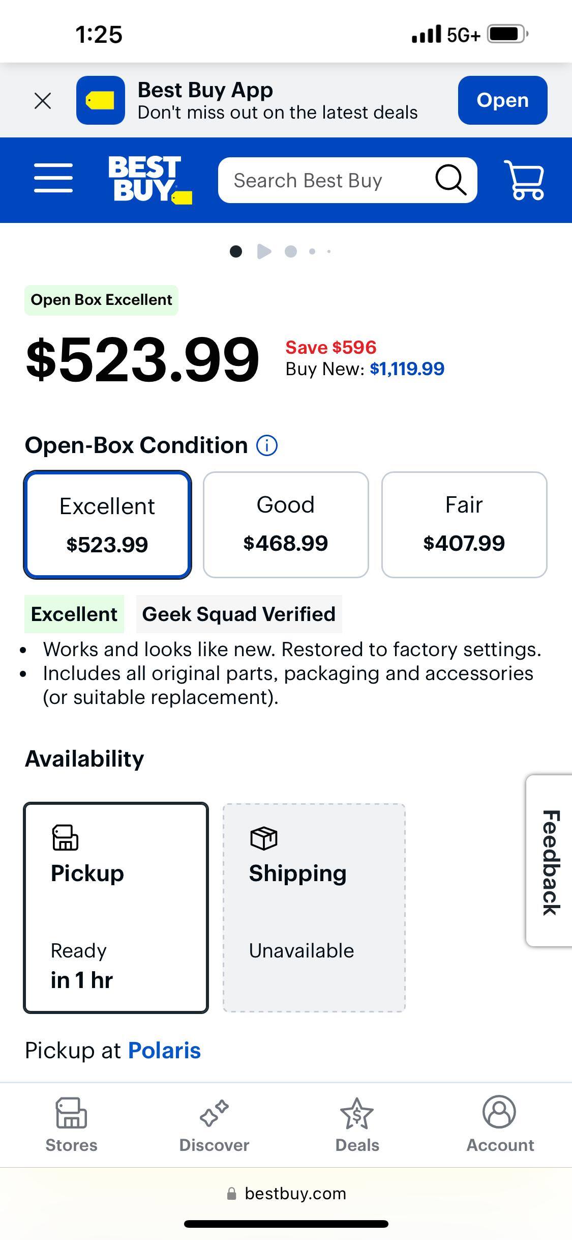The width and height of the screenshot is (572, 1240).
Task: Choose Good condition at $468.99
Action: pos(286,525)
